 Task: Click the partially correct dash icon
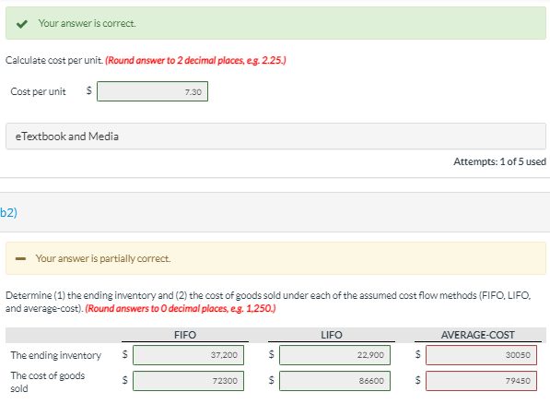[x=20, y=258]
